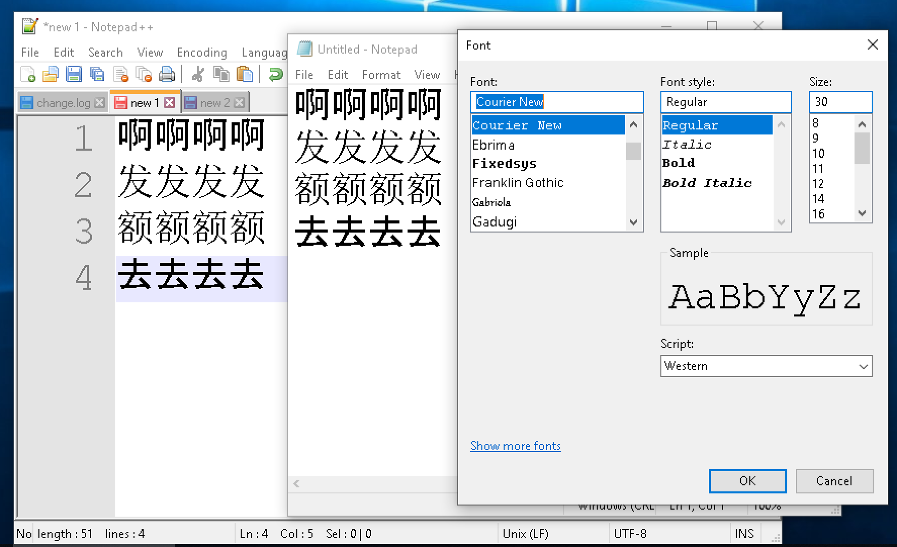Confirm font selection with OK button
The image size is (897, 547).
point(747,481)
